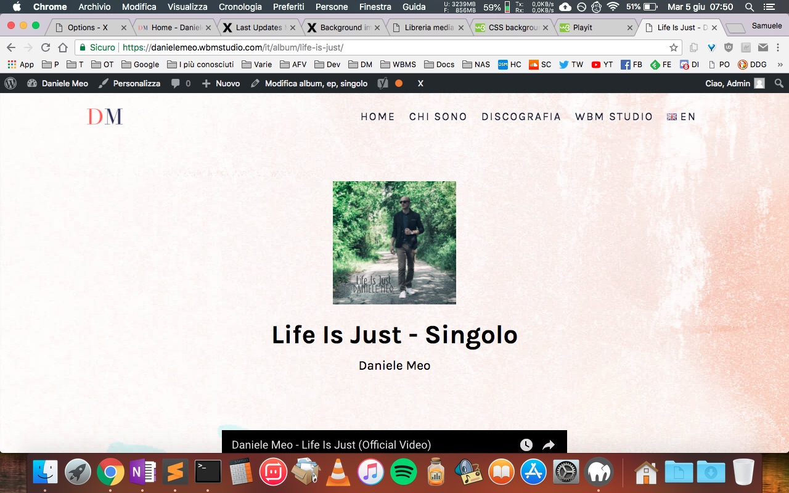Click the Life Is Just album cover
The width and height of the screenshot is (789, 493).
tap(394, 242)
